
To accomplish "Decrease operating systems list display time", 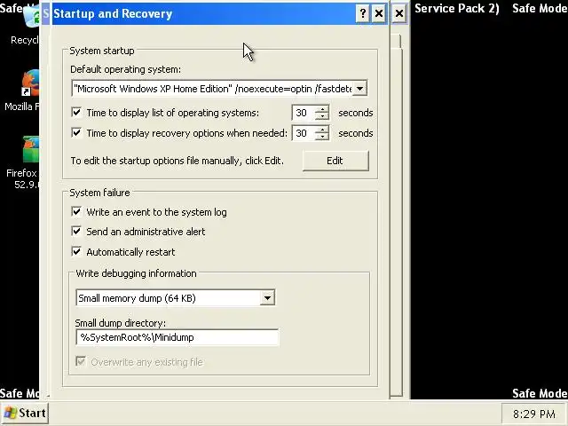I will (321, 116).
